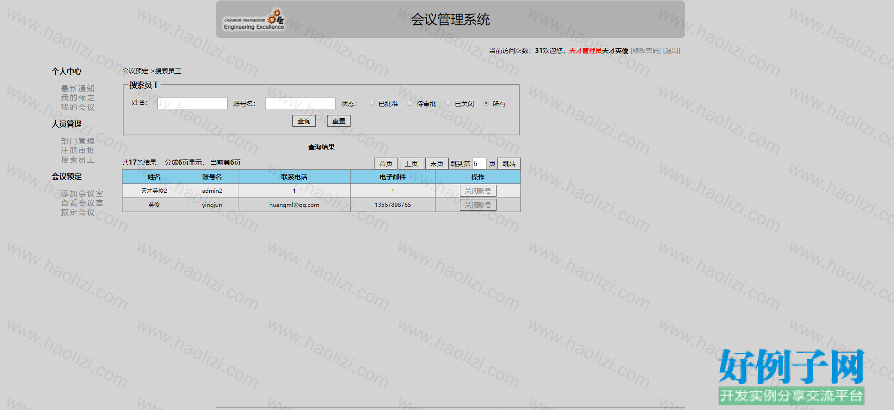The width and height of the screenshot is (894, 410).
Task: Open 查看会议室 link
Action: click(x=82, y=203)
